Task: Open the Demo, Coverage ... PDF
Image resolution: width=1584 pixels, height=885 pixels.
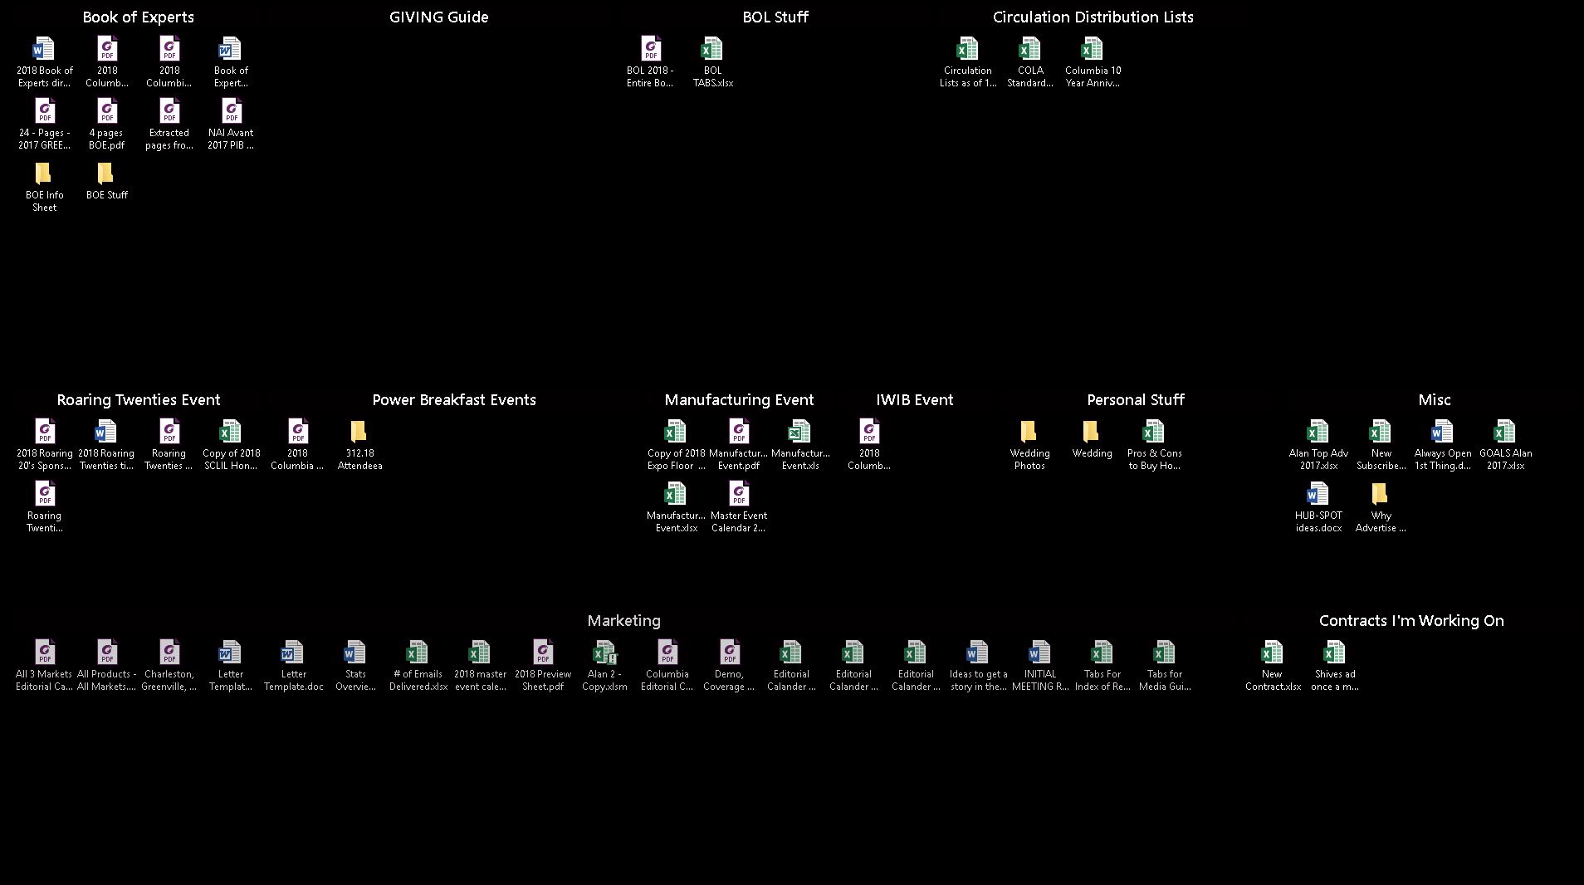Action: (x=729, y=665)
